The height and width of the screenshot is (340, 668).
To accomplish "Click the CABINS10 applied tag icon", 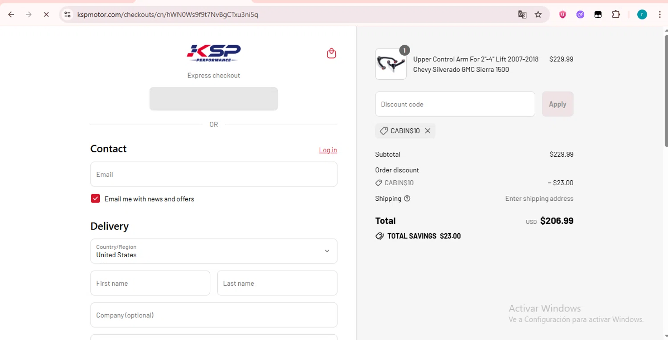I will tap(383, 131).
